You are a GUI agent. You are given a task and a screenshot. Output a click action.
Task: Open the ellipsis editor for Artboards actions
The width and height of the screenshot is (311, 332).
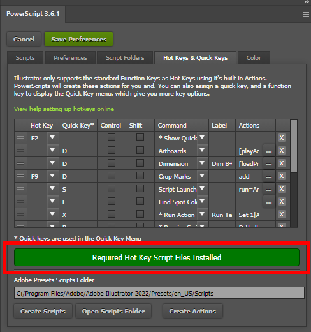269,151
